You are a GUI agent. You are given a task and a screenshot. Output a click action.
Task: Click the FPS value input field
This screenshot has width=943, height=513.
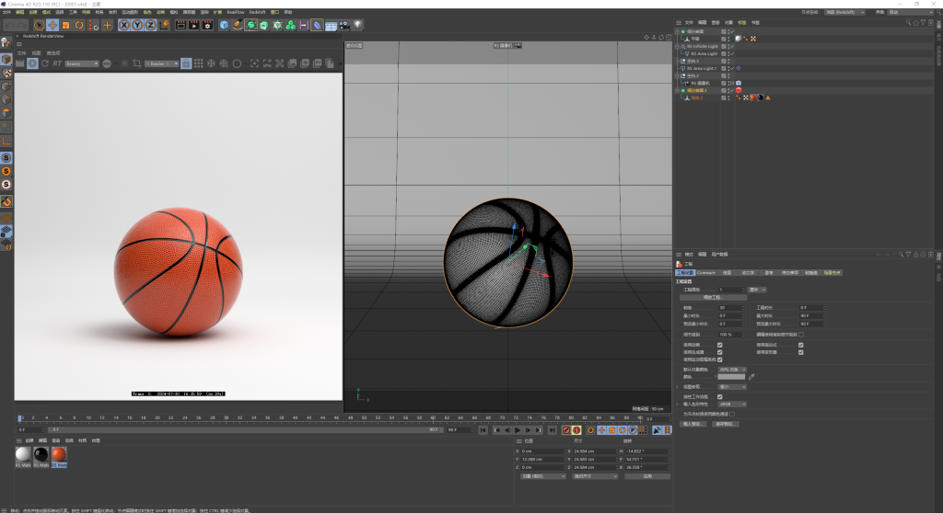[731, 308]
